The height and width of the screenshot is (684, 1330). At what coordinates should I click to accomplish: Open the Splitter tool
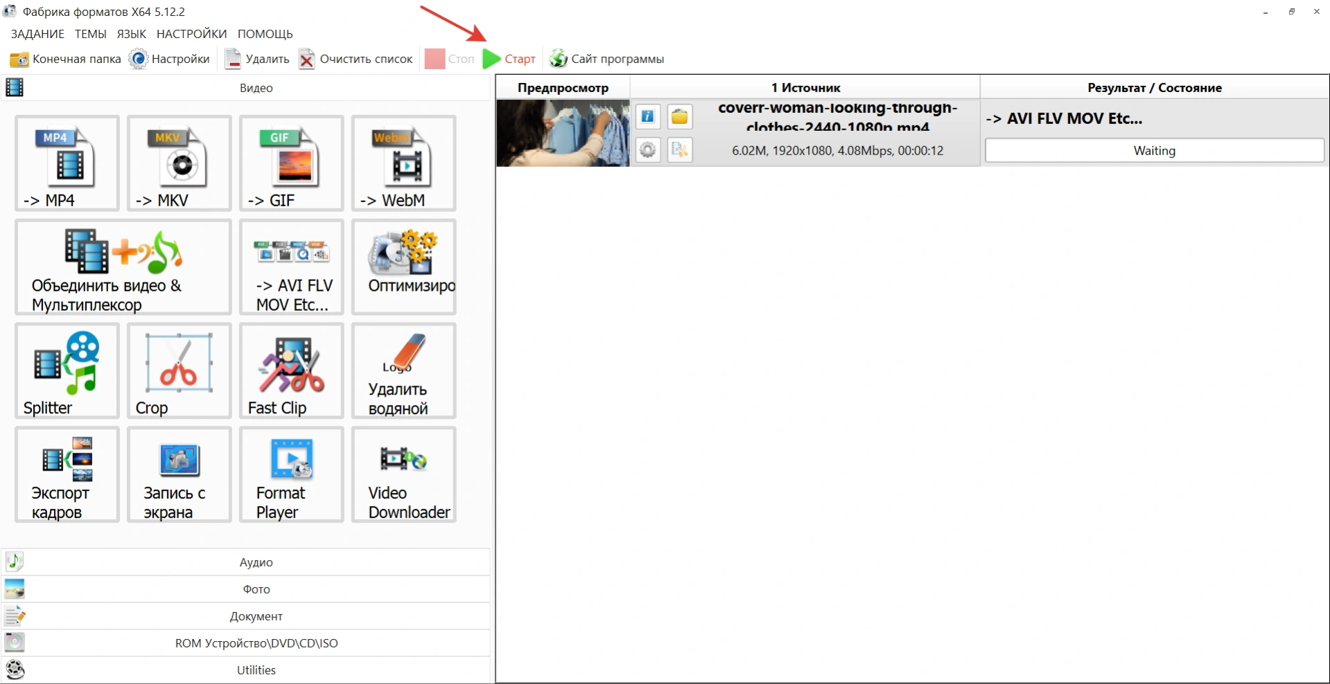tap(67, 371)
